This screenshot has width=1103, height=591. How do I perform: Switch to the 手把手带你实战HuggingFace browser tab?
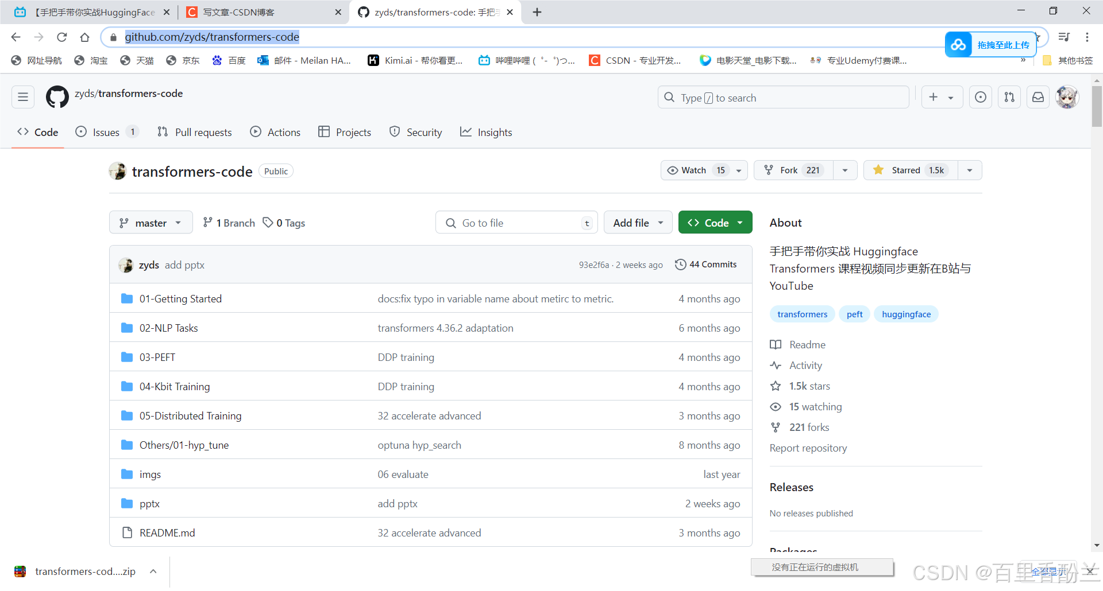click(92, 12)
